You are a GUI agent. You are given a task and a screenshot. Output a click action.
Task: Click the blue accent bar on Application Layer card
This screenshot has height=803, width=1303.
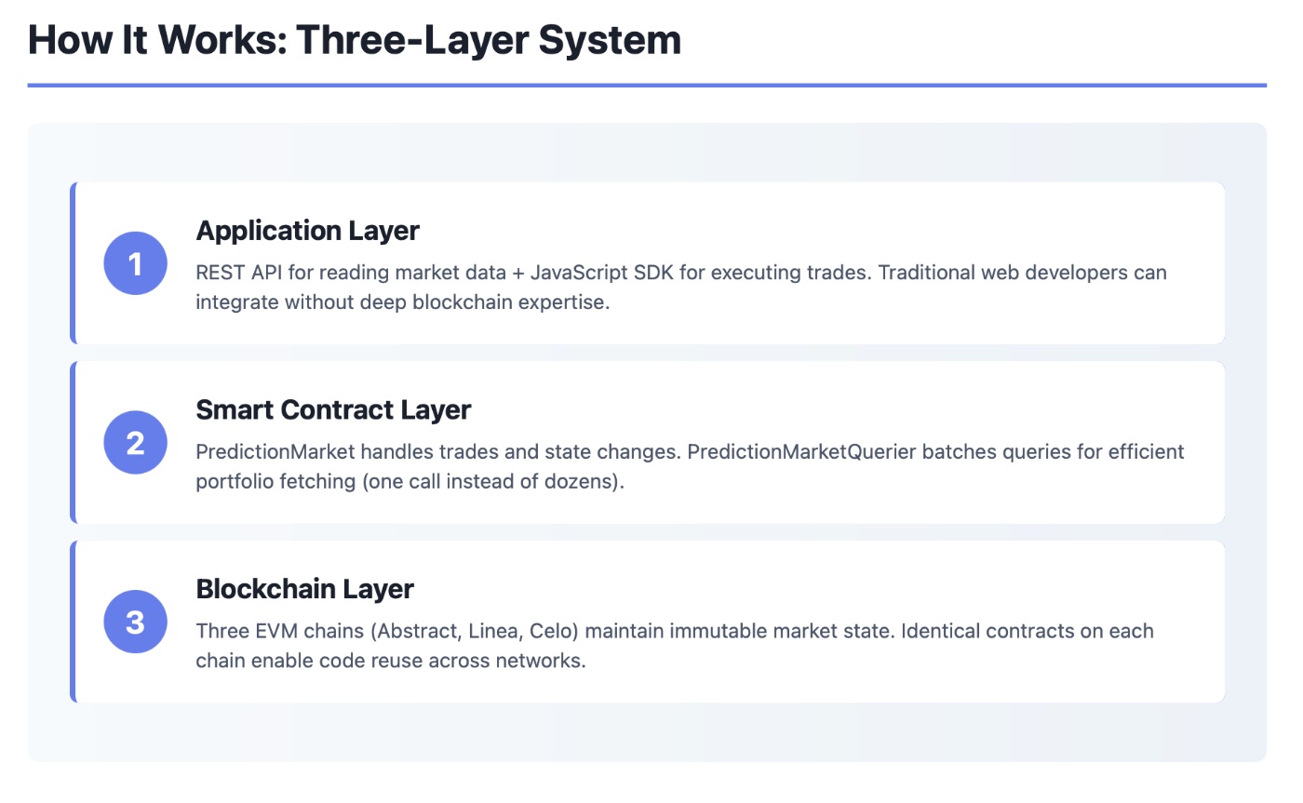(x=73, y=263)
